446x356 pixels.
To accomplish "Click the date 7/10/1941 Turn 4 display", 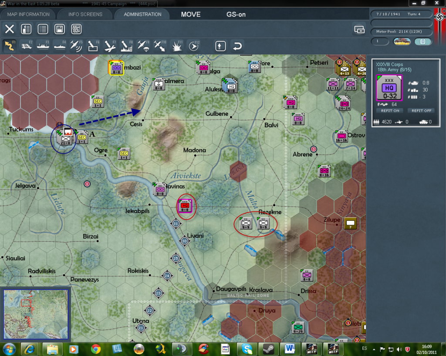I will coord(402,14).
